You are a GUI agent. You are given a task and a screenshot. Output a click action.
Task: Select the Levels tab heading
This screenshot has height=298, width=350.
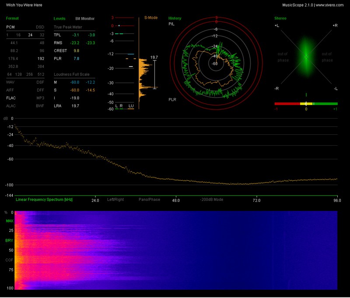click(x=59, y=19)
